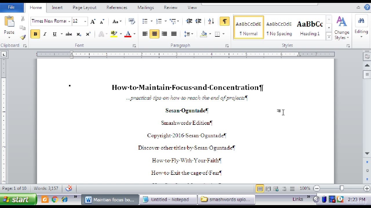This screenshot has height=208, width=371.
Task: Toggle Underline formatting
Action: point(54,34)
